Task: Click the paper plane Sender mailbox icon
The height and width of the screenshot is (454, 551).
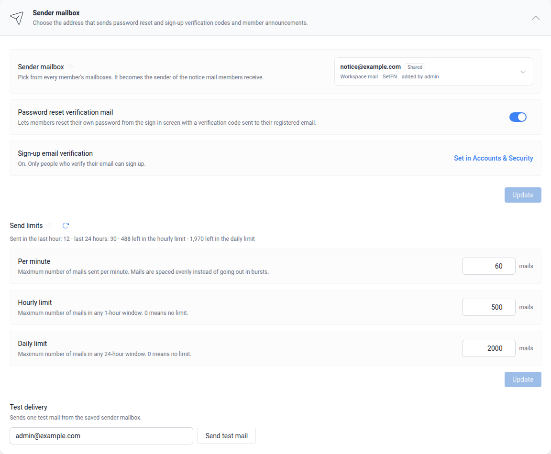Action: coord(17,18)
